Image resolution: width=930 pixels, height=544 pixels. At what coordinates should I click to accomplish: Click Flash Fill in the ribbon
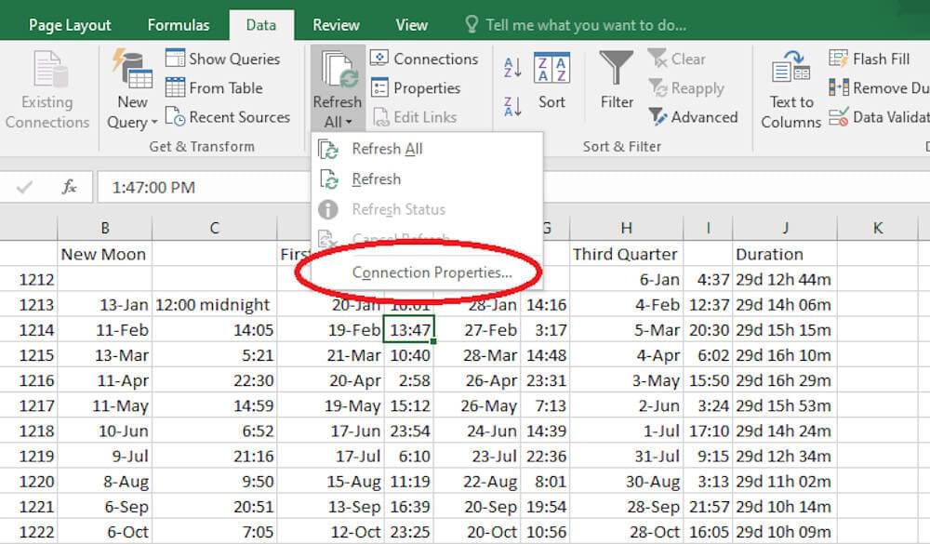870,59
